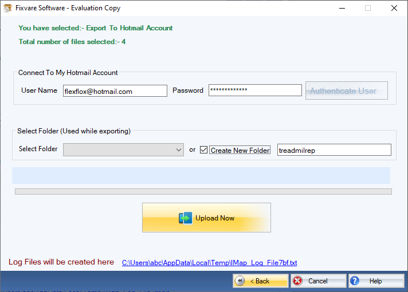Click the upload progress bar
Viewport: 408px width, 292px height.
pos(203,192)
